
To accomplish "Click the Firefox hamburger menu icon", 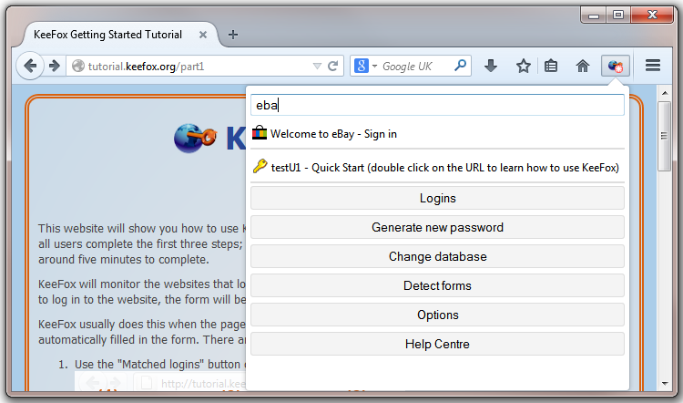I will click(x=653, y=66).
